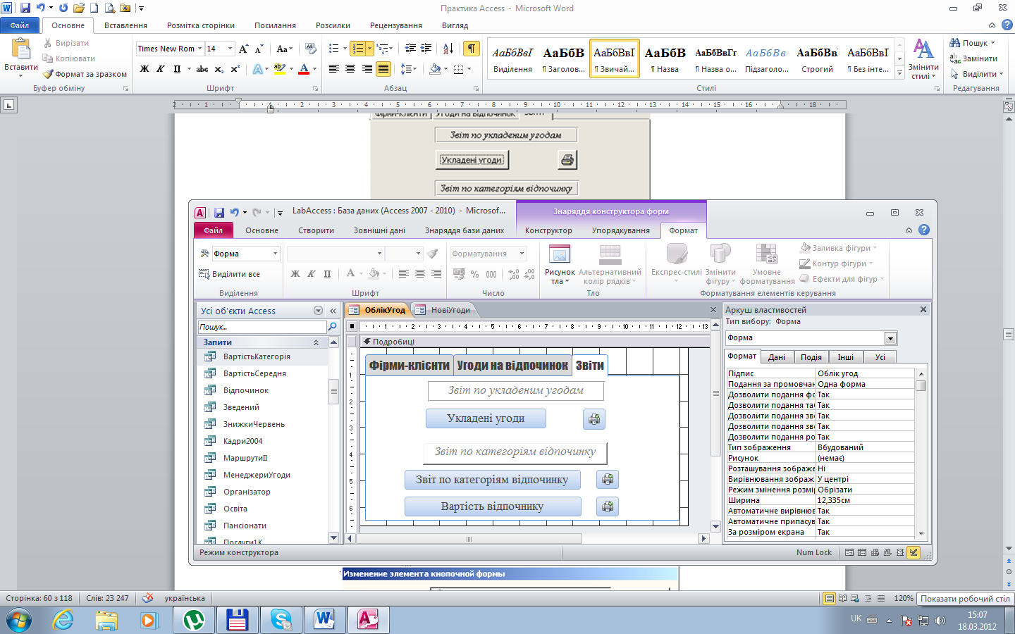
Task: Click the Формат за зразком brush
Action: click(x=85, y=74)
